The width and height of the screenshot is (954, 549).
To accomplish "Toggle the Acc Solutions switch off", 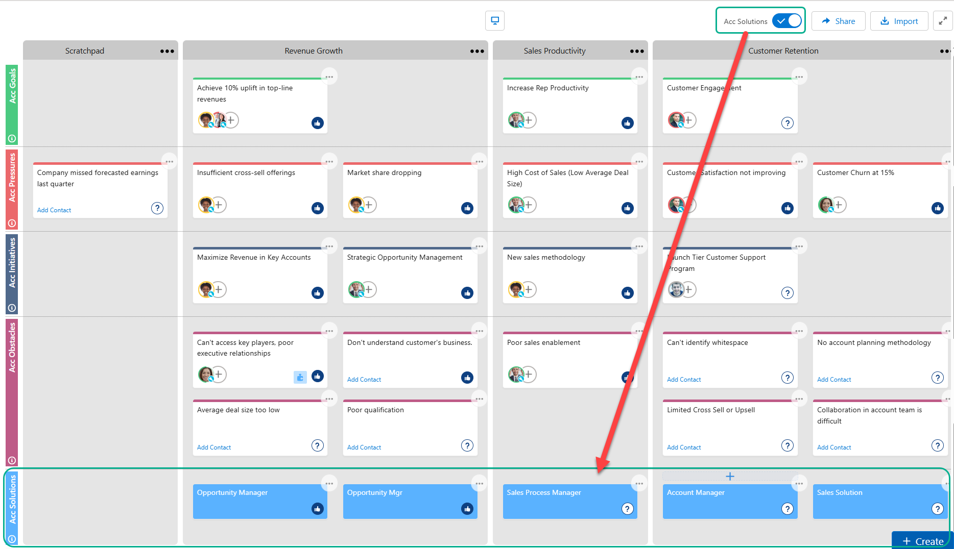I will (x=786, y=21).
